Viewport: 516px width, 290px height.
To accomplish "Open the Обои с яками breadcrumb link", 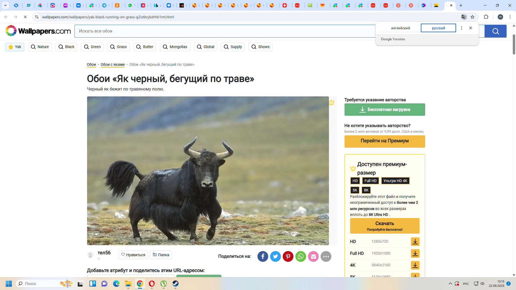I will point(113,64).
